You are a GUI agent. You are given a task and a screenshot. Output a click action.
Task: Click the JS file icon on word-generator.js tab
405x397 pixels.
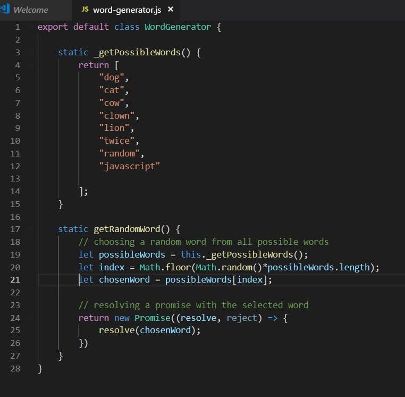[x=85, y=10]
